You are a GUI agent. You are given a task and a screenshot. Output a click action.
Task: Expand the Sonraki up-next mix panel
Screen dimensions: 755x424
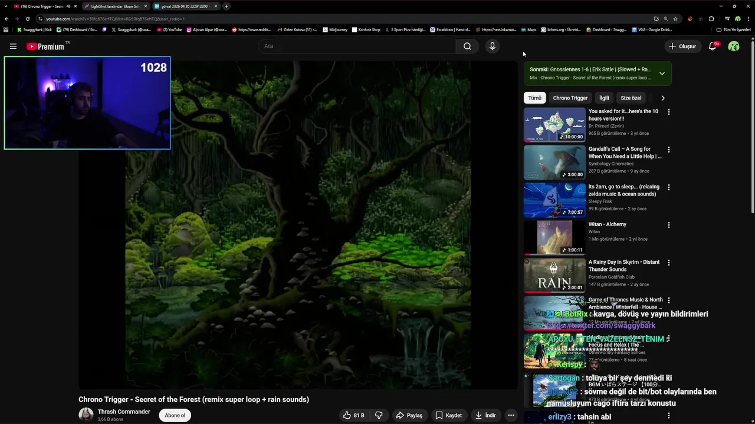pos(662,74)
